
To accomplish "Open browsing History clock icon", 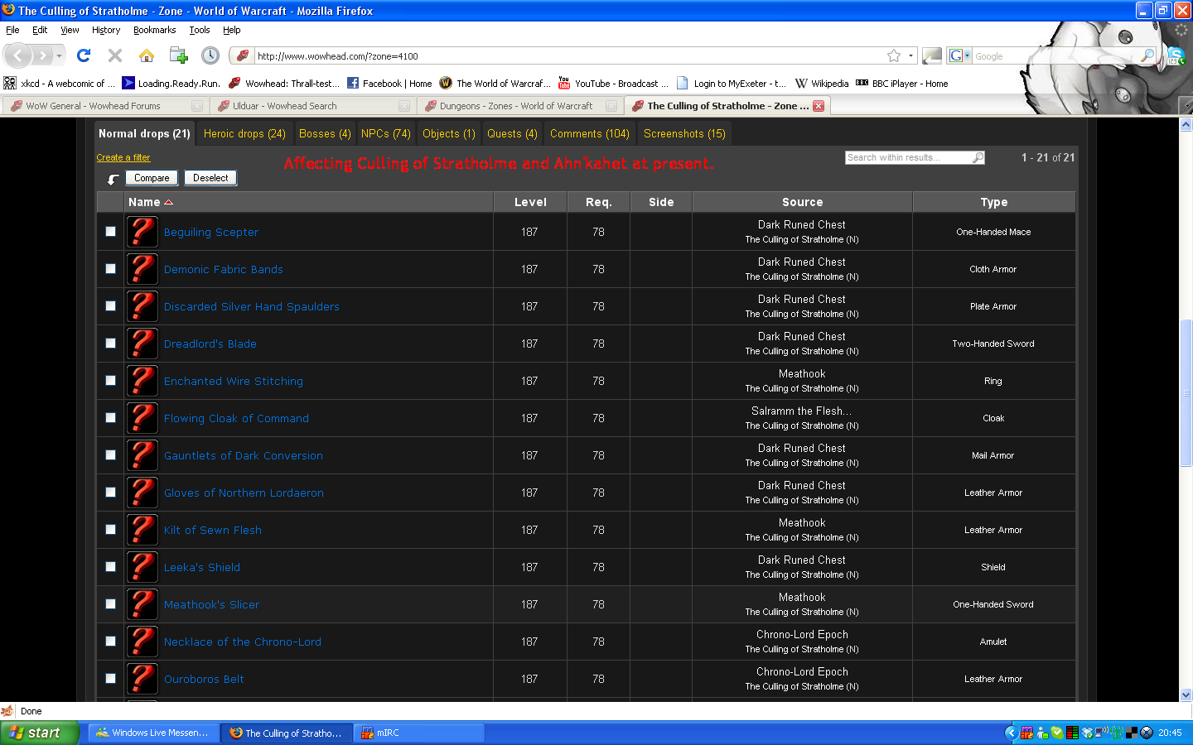I will click(x=210, y=55).
